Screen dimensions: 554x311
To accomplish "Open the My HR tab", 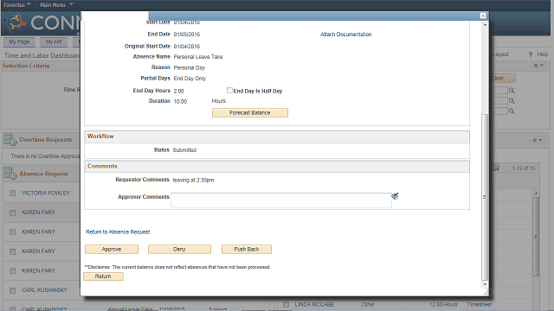I will (x=54, y=42).
